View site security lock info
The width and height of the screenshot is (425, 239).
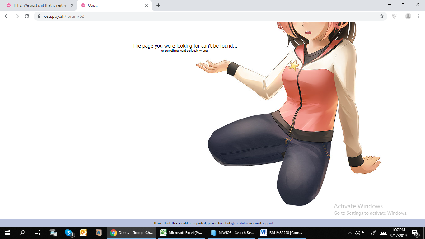click(x=39, y=16)
